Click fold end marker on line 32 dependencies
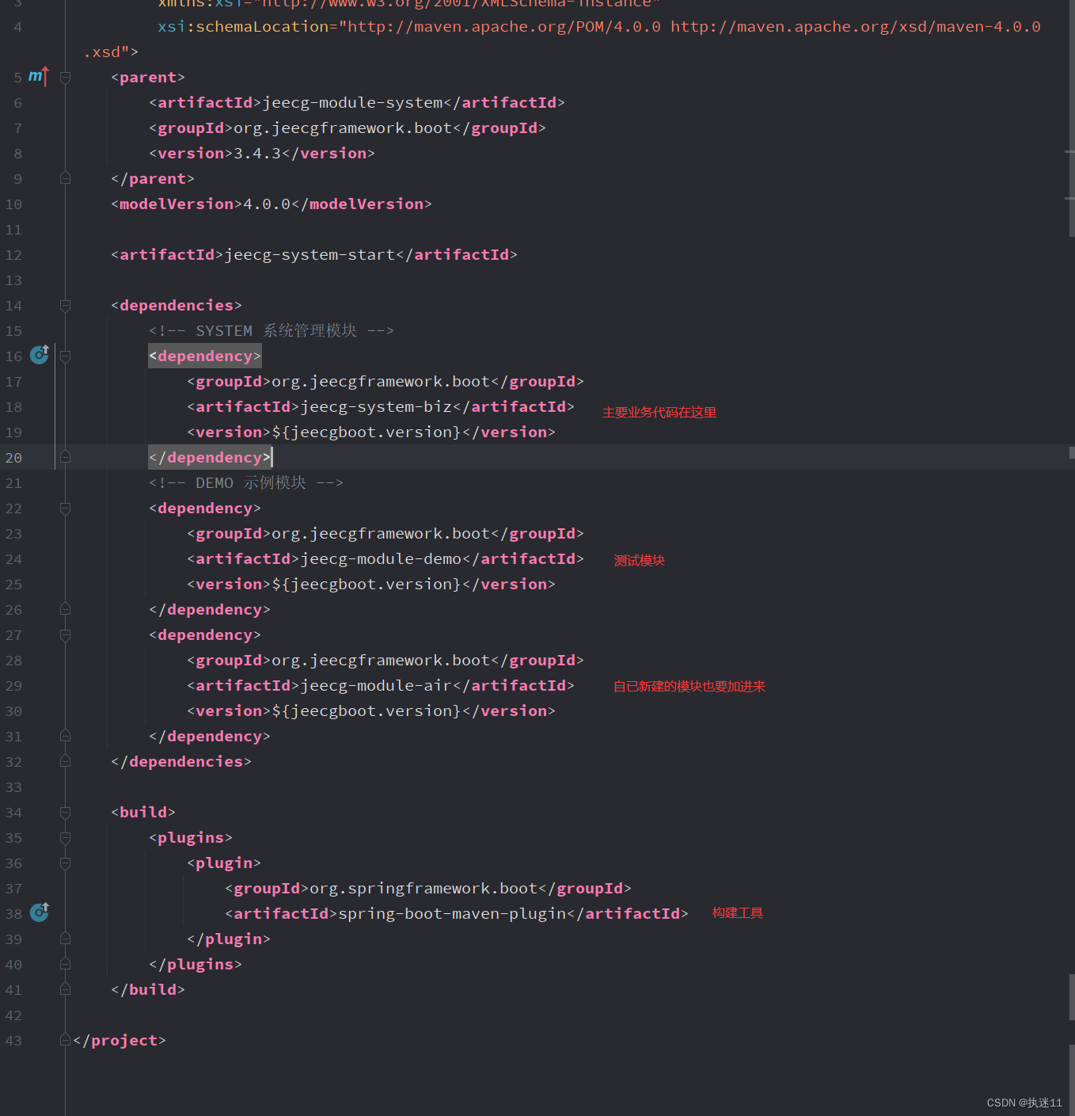 coord(65,761)
